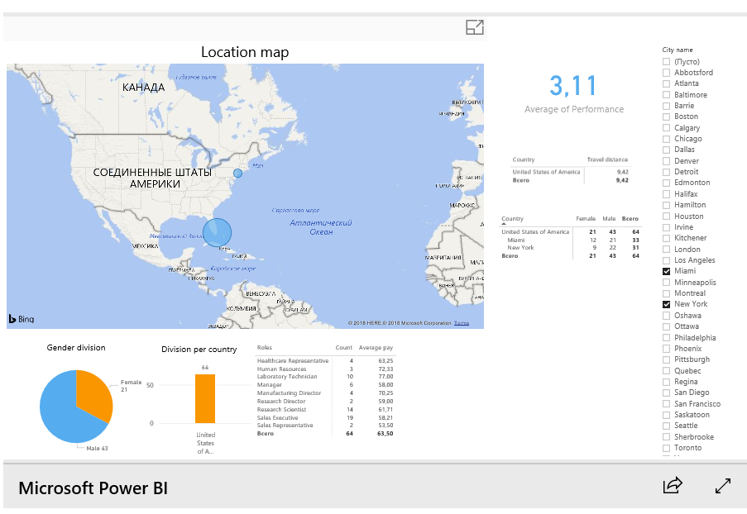Image resolution: width=747 pixels, height=514 pixels.
Task: Click the City name slicer header
Action: point(678,50)
